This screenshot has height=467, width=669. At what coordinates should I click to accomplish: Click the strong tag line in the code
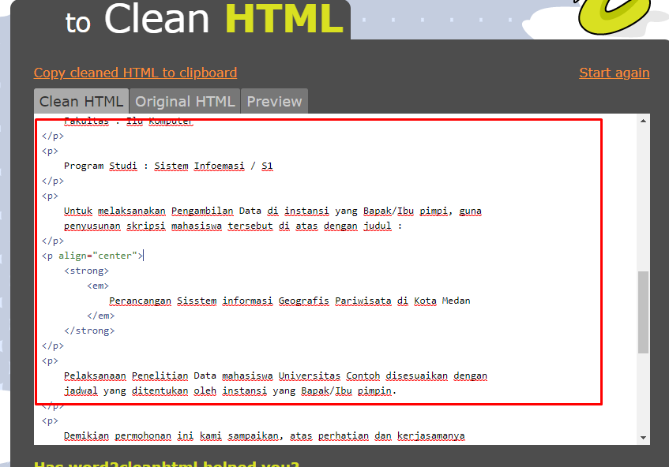[x=86, y=270]
